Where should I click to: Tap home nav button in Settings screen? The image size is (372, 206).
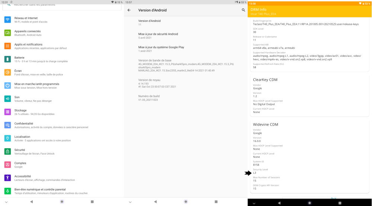pyautogui.click(x=62, y=202)
